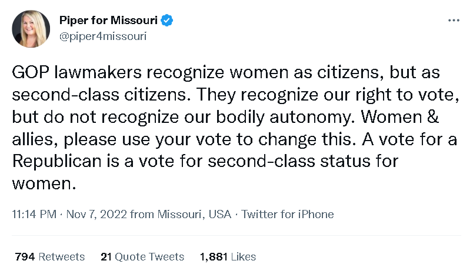Click the "11:14 PM" timestamp
Screen dimensions: 473x274
pyautogui.click(x=35, y=215)
